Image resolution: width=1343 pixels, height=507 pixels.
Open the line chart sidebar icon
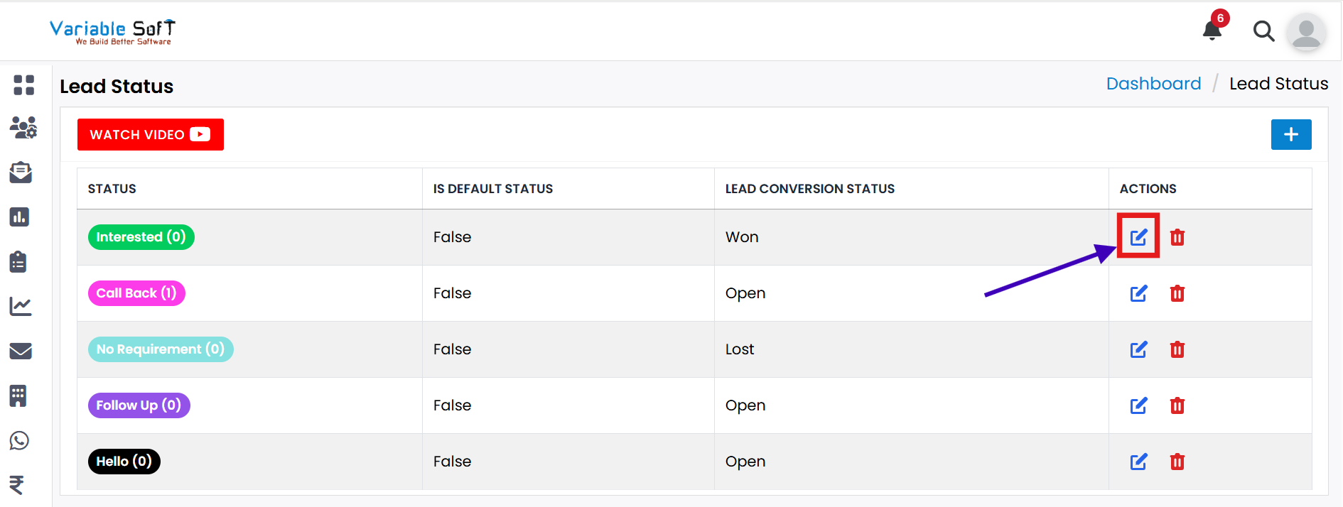pos(21,306)
